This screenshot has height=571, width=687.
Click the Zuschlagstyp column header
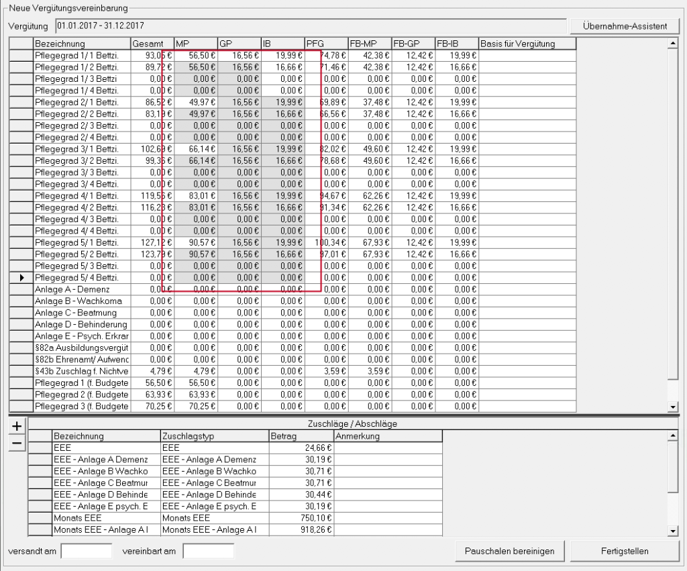(213, 436)
